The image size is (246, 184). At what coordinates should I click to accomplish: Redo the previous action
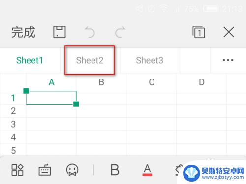120,32
